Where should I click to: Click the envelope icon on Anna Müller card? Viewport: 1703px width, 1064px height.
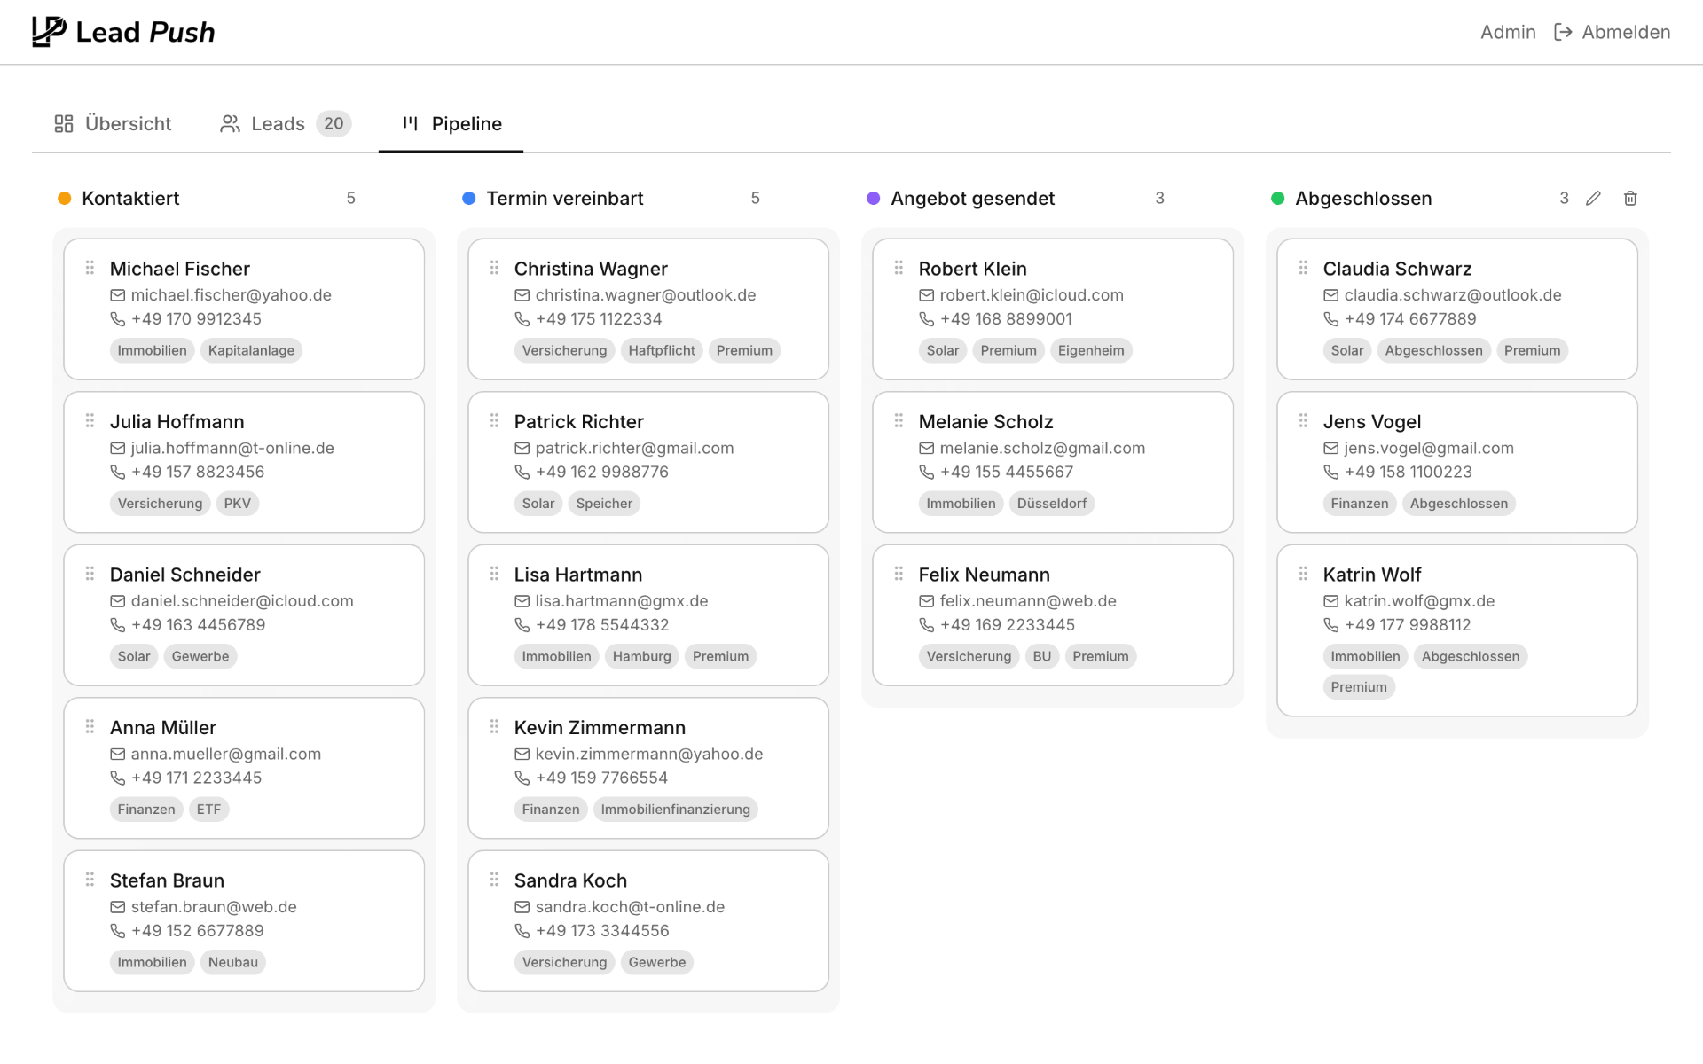(x=117, y=755)
